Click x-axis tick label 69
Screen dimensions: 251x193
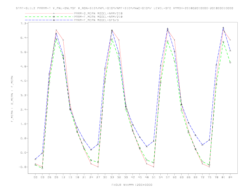(196, 177)
